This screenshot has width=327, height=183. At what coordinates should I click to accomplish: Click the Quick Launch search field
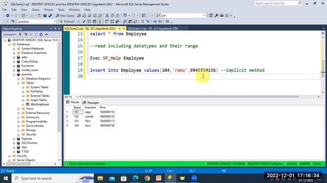[x=278, y=4]
